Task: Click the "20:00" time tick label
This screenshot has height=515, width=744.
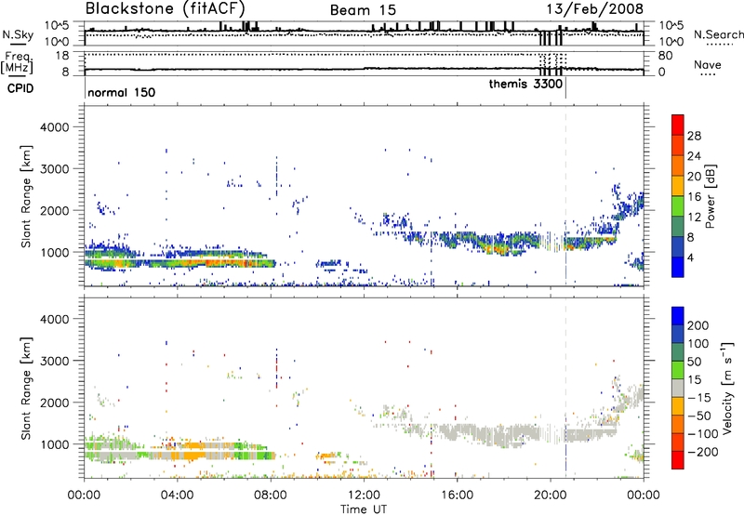Action: pos(550,495)
